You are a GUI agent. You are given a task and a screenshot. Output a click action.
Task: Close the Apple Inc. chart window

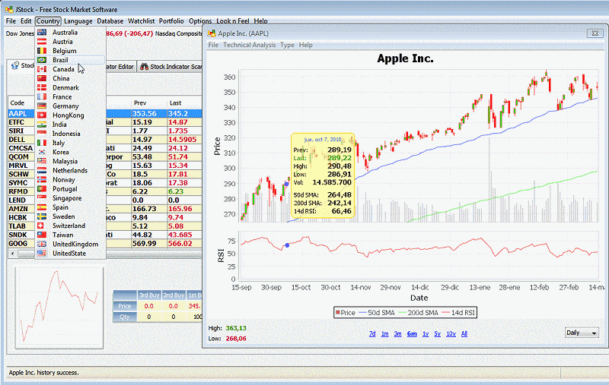coord(595,33)
